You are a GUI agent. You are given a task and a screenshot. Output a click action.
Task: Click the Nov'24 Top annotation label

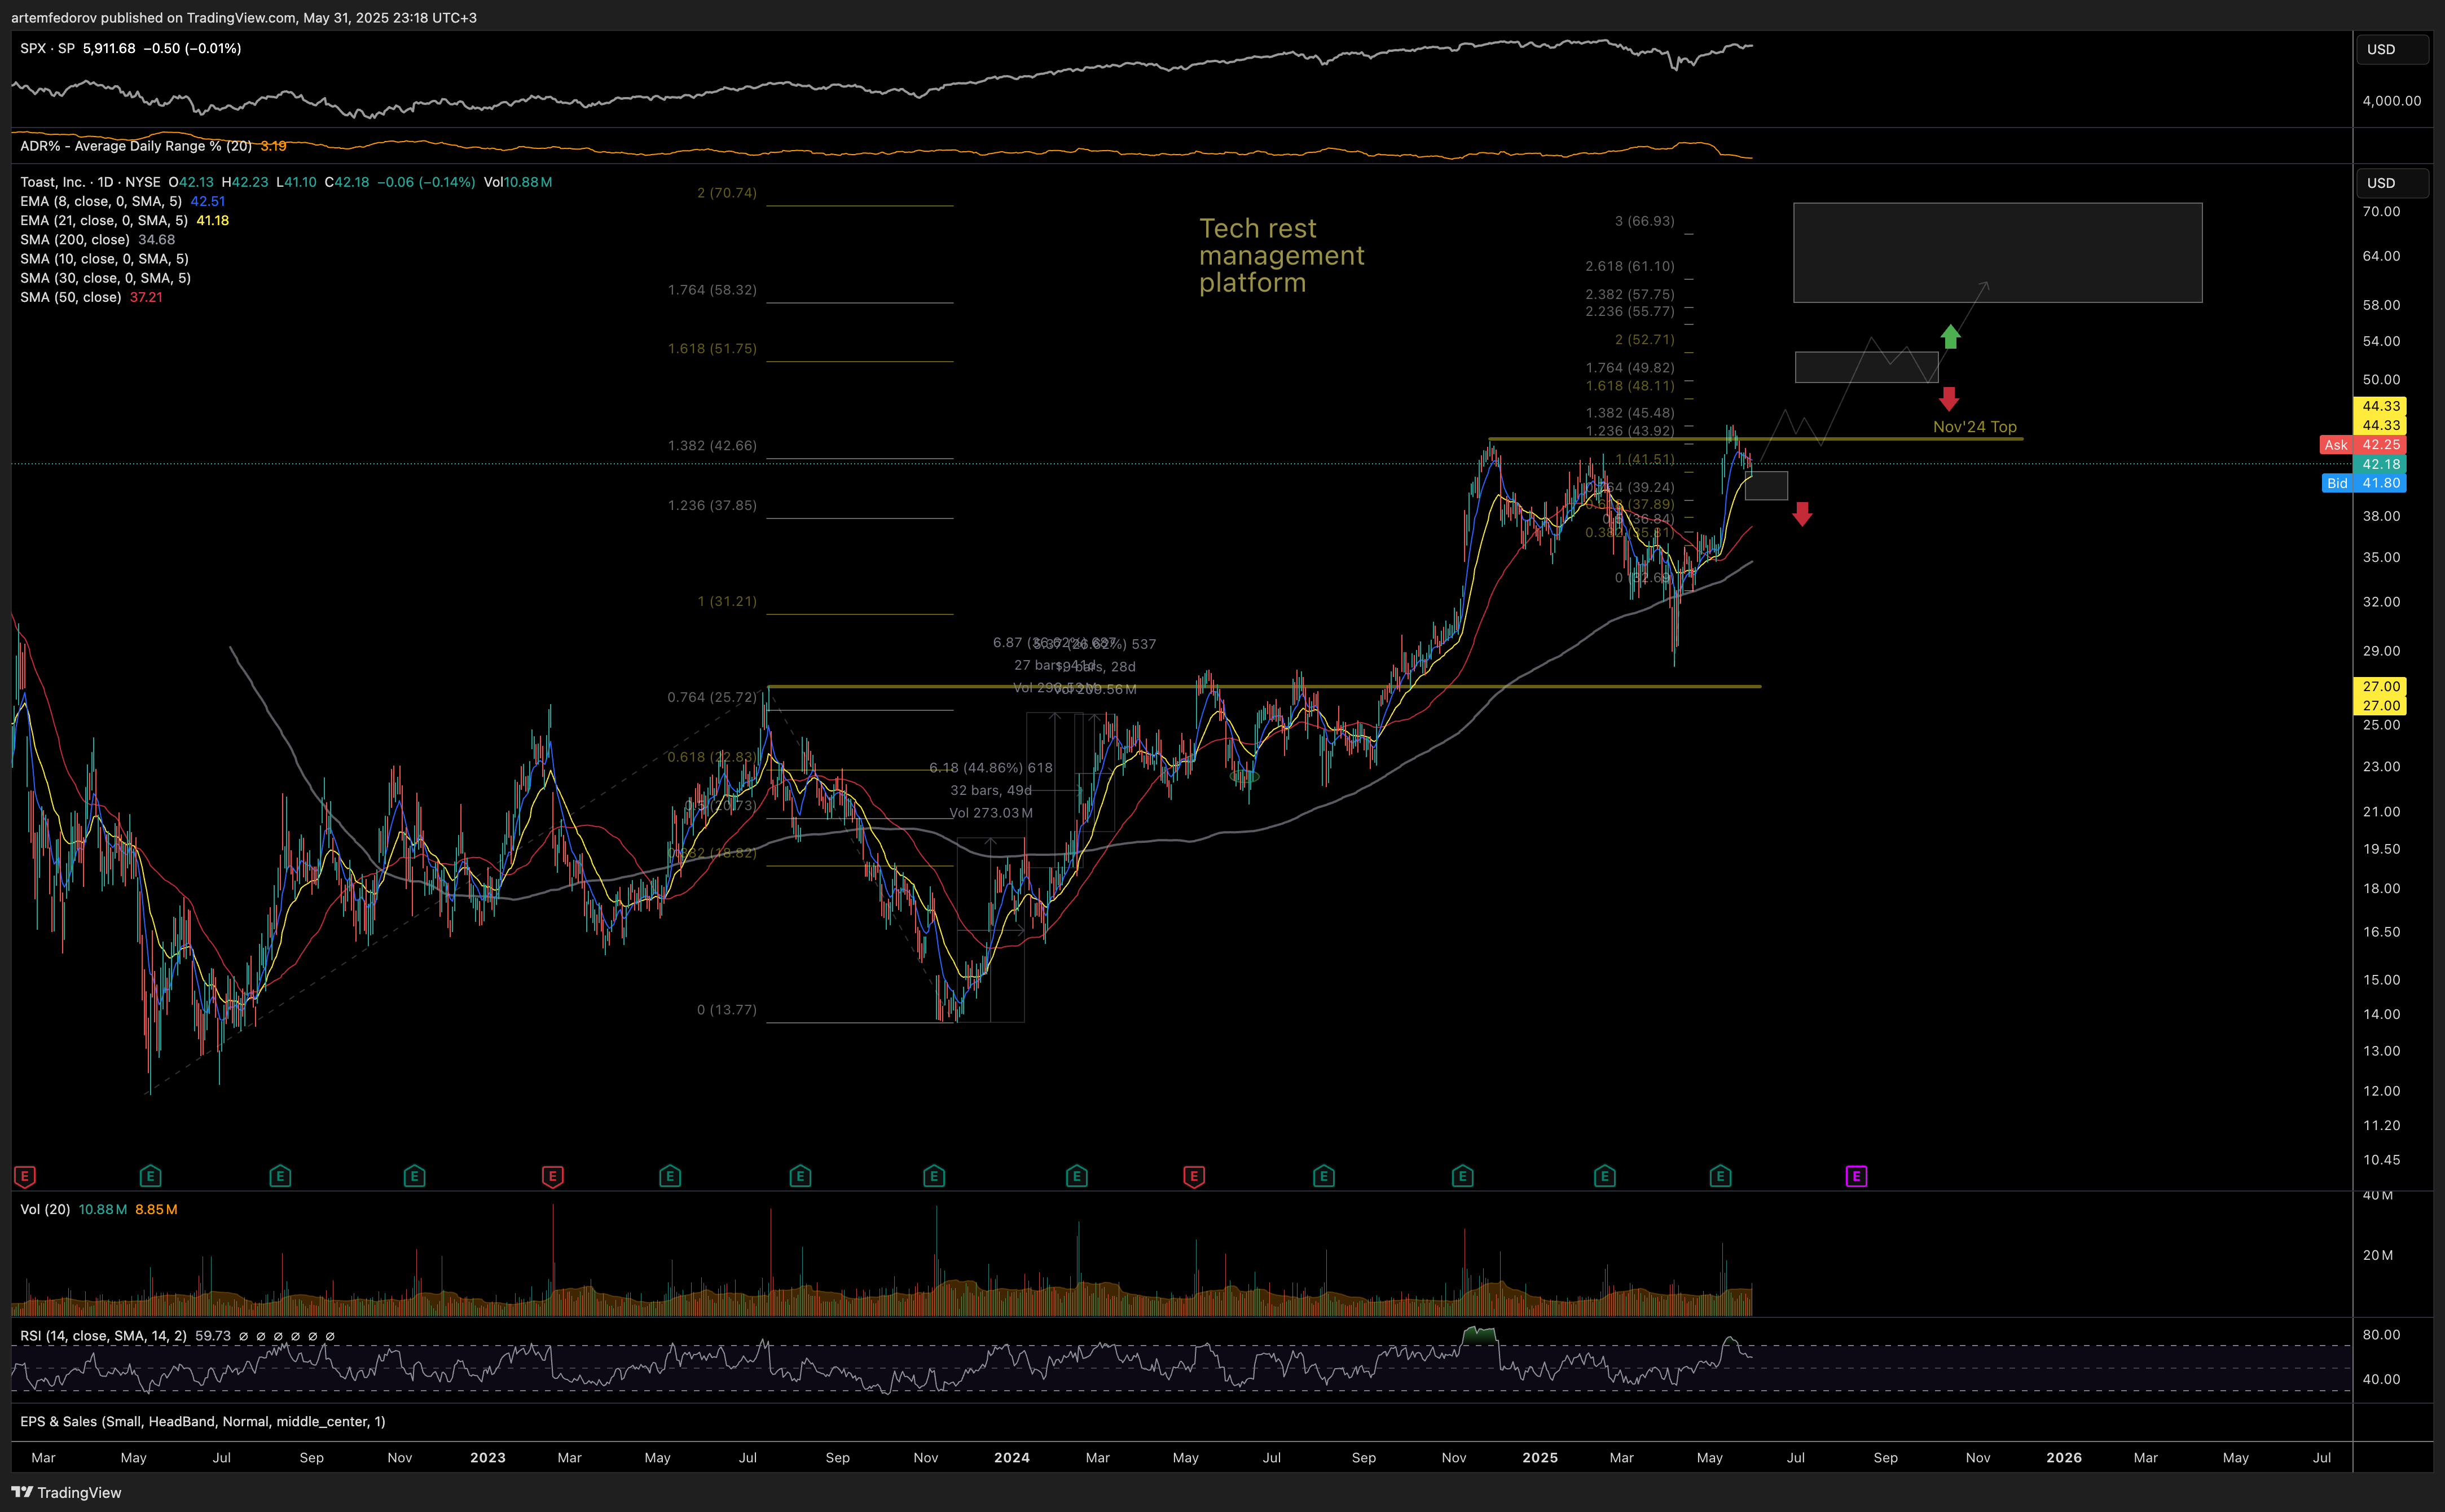pos(1975,427)
